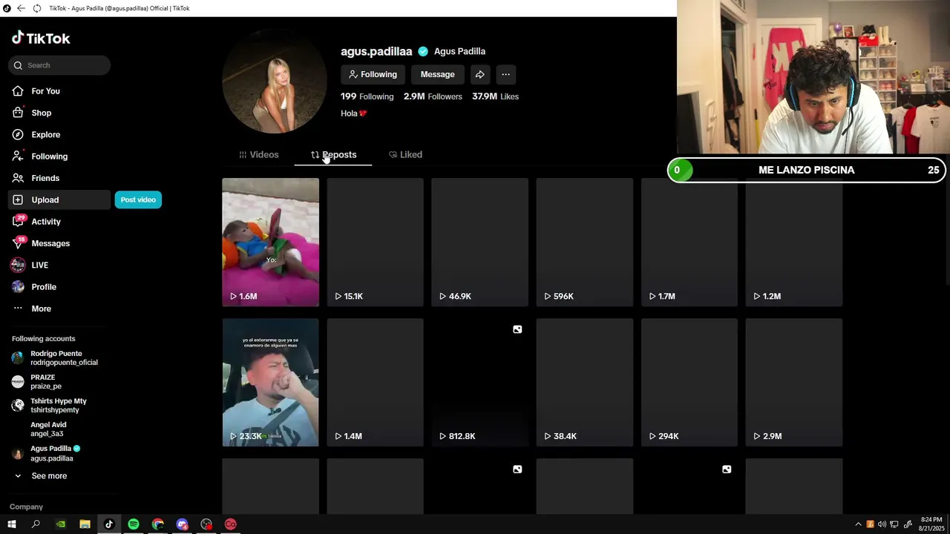
Task: Open the Windows Start menu
Action: coord(11,524)
